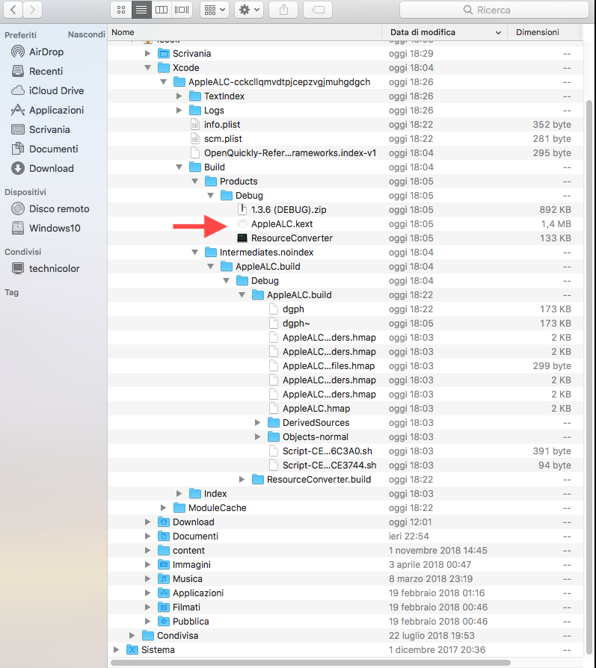Open AirDrop in the sidebar

pyautogui.click(x=46, y=52)
